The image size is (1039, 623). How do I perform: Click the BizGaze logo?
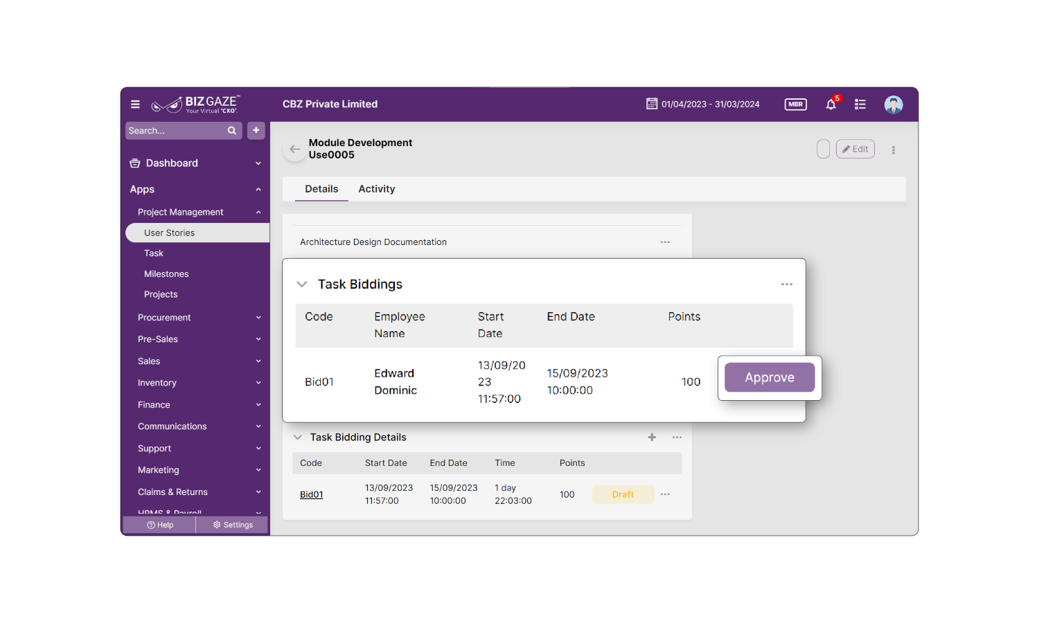pos(195,105)
